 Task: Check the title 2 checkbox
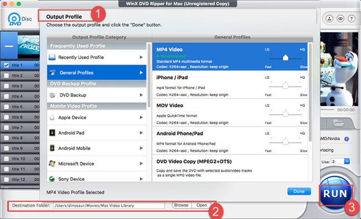pyautogui.click(x=7, y=75)
